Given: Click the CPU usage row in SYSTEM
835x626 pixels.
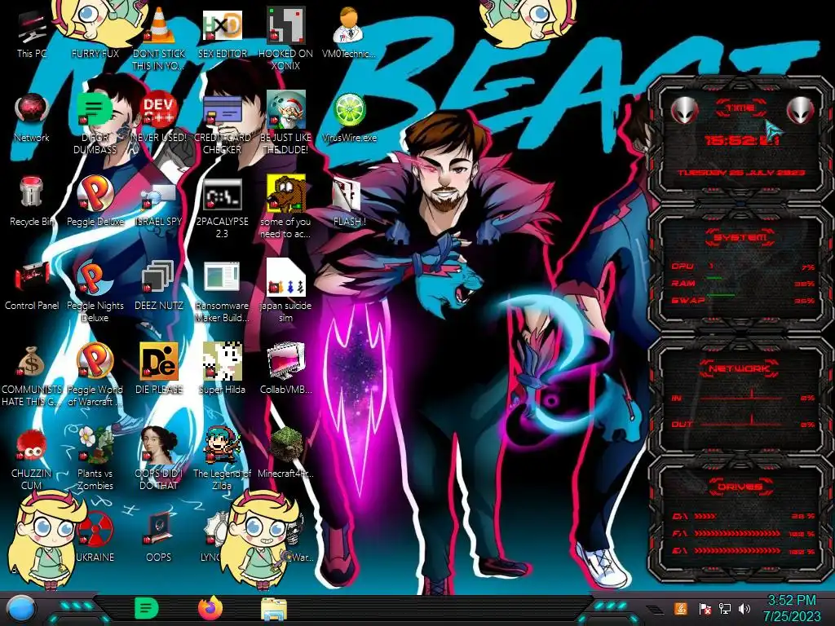Looking at the screenshot, I should click(743, 267).
